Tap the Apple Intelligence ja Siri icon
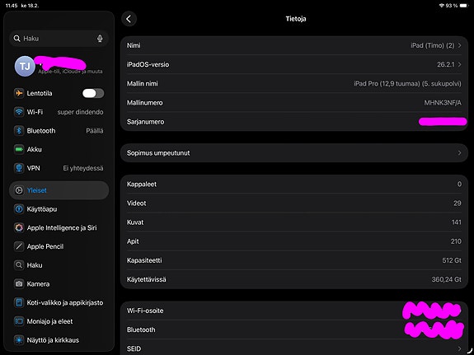Viewport: 474px width, 355px height. pos(19,228)
